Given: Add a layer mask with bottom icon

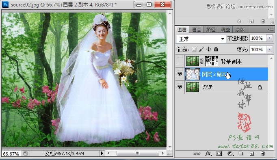Looking at the screenshot, I should (219, 154).
